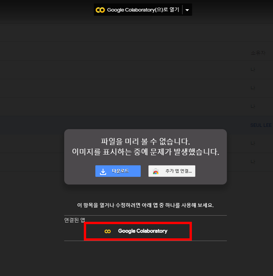Click the 추가 앱 연결 button
Screen dimensions: 273x276
point(172,171)
